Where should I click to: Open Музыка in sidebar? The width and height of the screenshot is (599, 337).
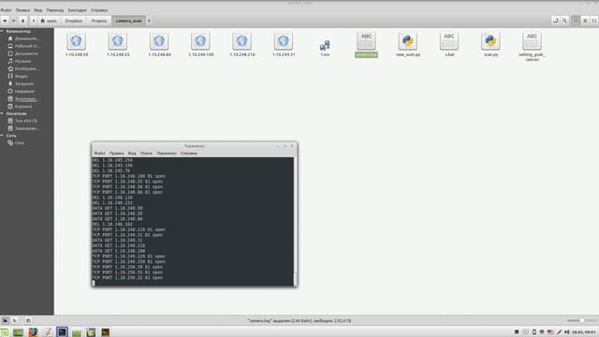coord(20,61)
